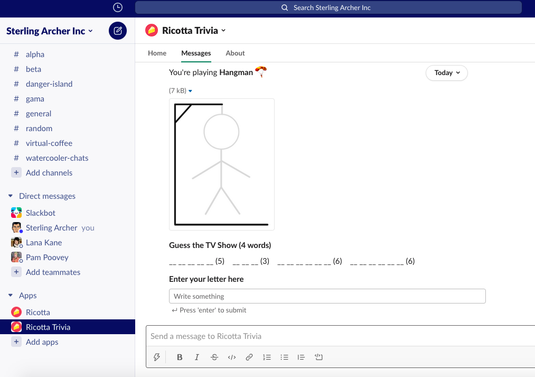Click the Lana Kane avatar
Screen dimensions: 535x377
tap(16, 242)
